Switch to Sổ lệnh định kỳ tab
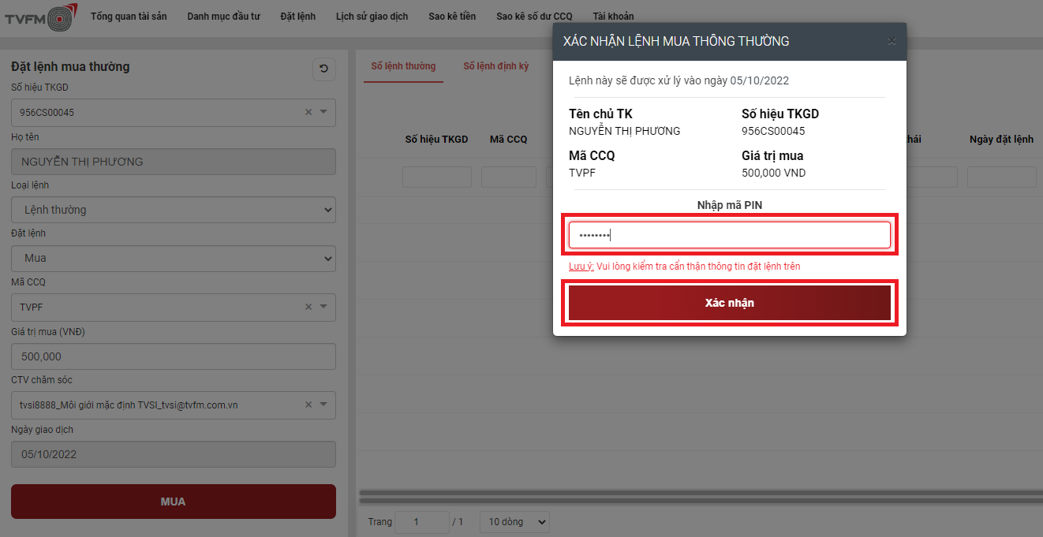The width and height of the screenshot is (1043, 537). (495, 66)
